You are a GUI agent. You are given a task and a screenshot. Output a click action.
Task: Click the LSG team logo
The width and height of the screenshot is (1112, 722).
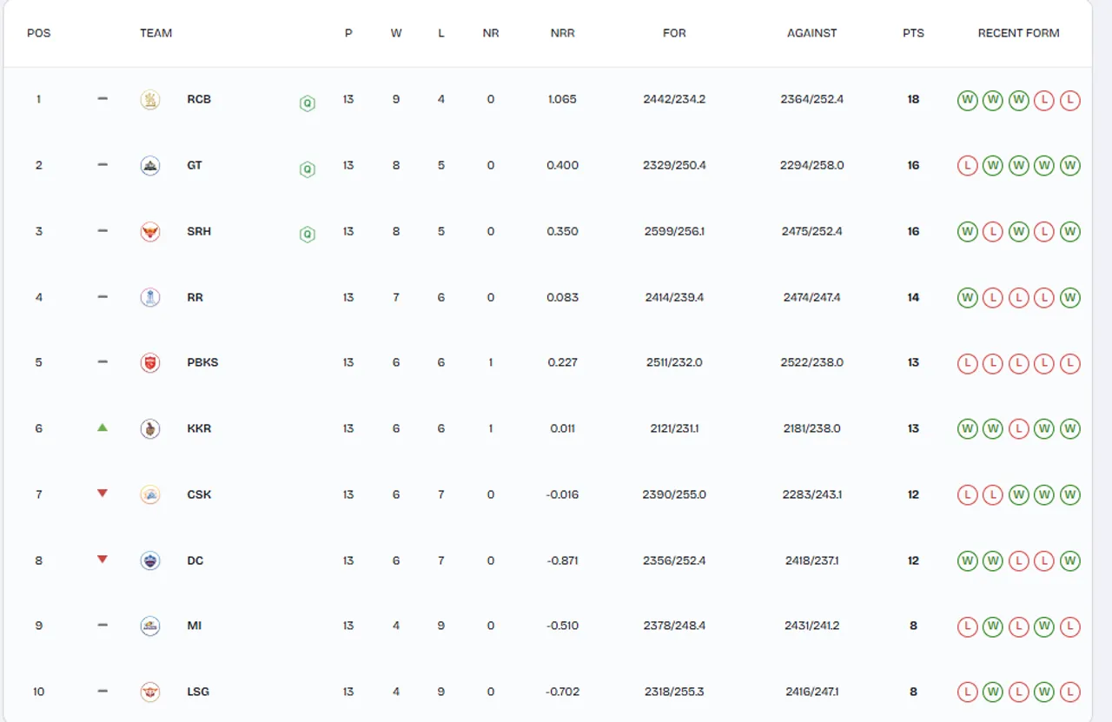pos(150,692)
